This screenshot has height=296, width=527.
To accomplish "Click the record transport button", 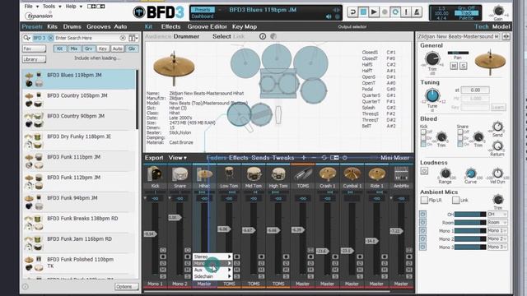I will click(385, 12).
